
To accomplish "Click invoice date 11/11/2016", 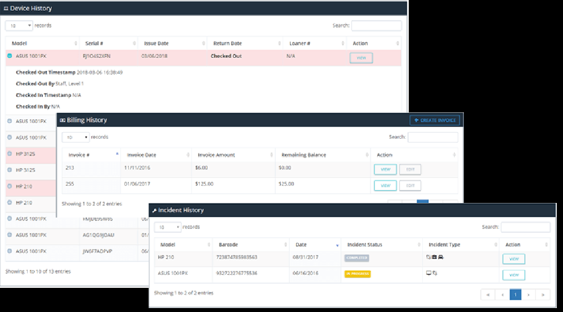I will click(137, 168).
